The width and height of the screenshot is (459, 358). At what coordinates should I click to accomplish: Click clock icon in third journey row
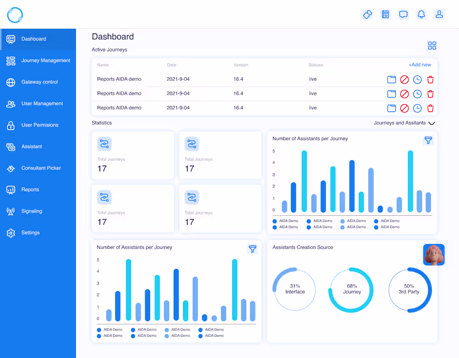tap(417, 108)
